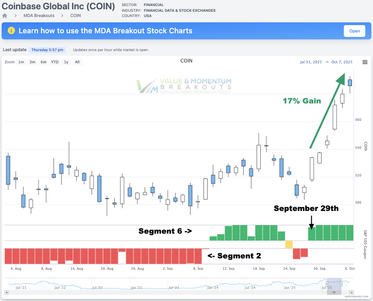Enable the 6m zoom range
373x301 pixels.
pos(43,62)
